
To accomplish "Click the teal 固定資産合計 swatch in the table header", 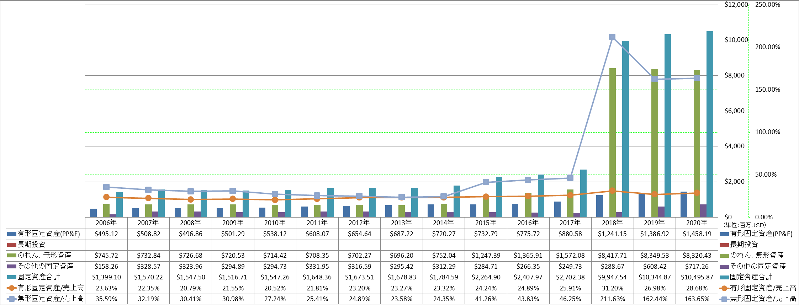I will point(12,277).
